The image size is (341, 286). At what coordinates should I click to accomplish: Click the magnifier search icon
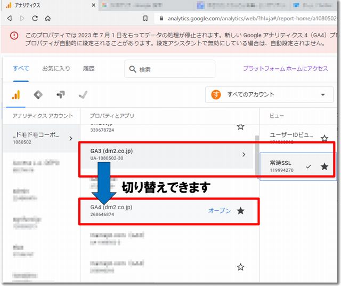click(x=133, y=69)
